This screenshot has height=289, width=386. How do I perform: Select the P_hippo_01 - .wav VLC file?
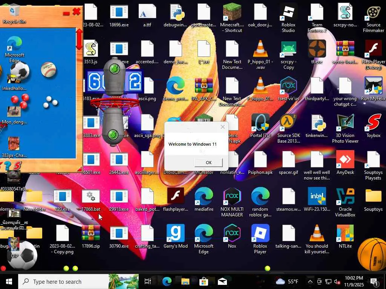(260, 55)
